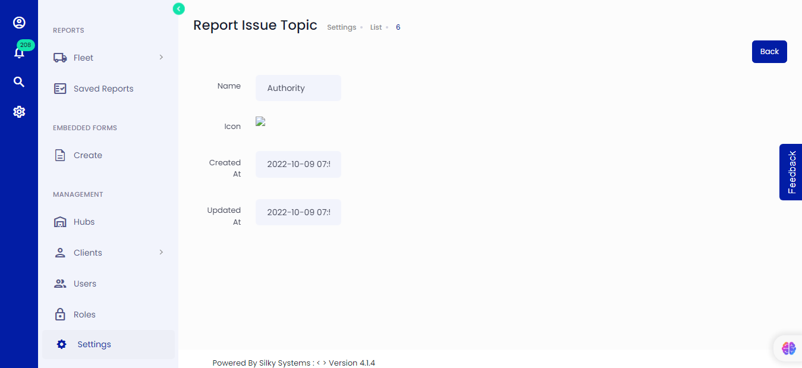The width and height of the screenshot is (802, 368).
Task: Open the notifications bell with 208 badge
Action: [x=19, y=52]
